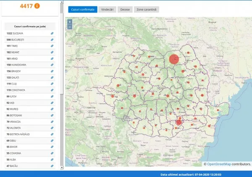The height and width of the screenshot is (177, 252).
Task: Click the sidebar scrollbar up arrow
Action: pyautogui.click(x=62, y=2)
